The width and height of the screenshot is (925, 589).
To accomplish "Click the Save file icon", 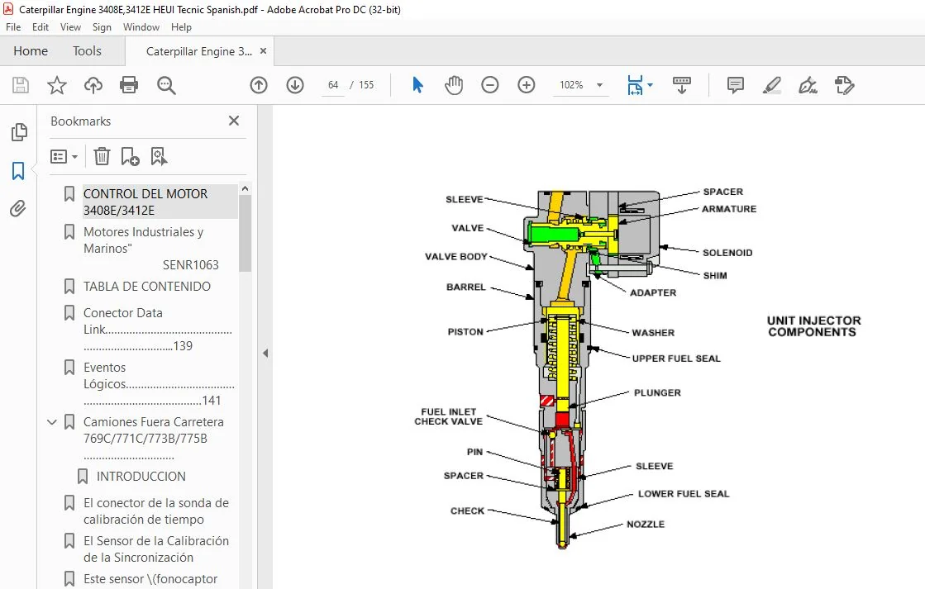I will [x=21, y=85].
